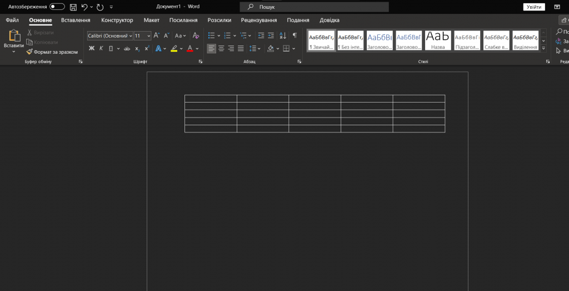Apply red font color

pos(190,49)
